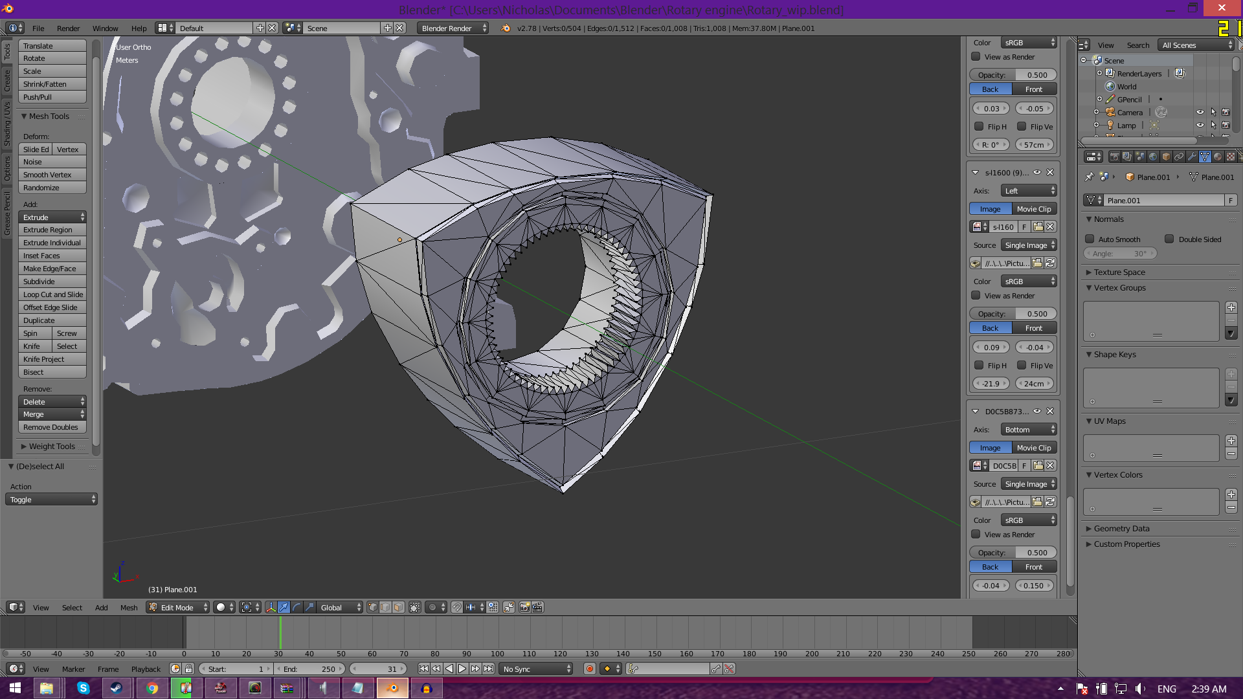Expand the Weight Tools panel
Viewport: 1243px width, 699px height.
52,446
